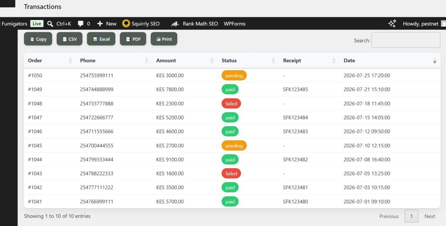Sort by Amount column header
Image resolution: width=446 pixels, height=226 pixels.
185,60
